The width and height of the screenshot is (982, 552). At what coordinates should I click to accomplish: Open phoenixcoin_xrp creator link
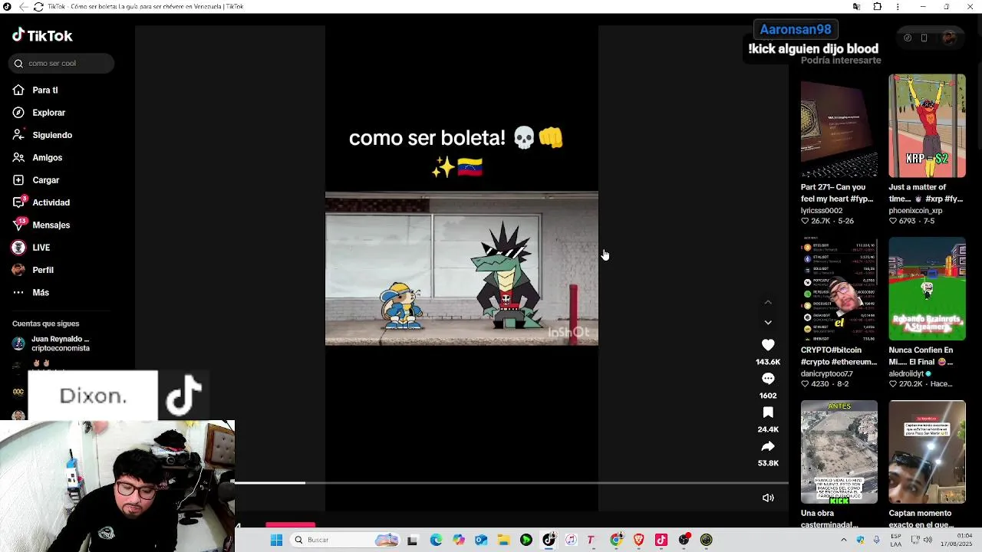[x=915, y=211]
